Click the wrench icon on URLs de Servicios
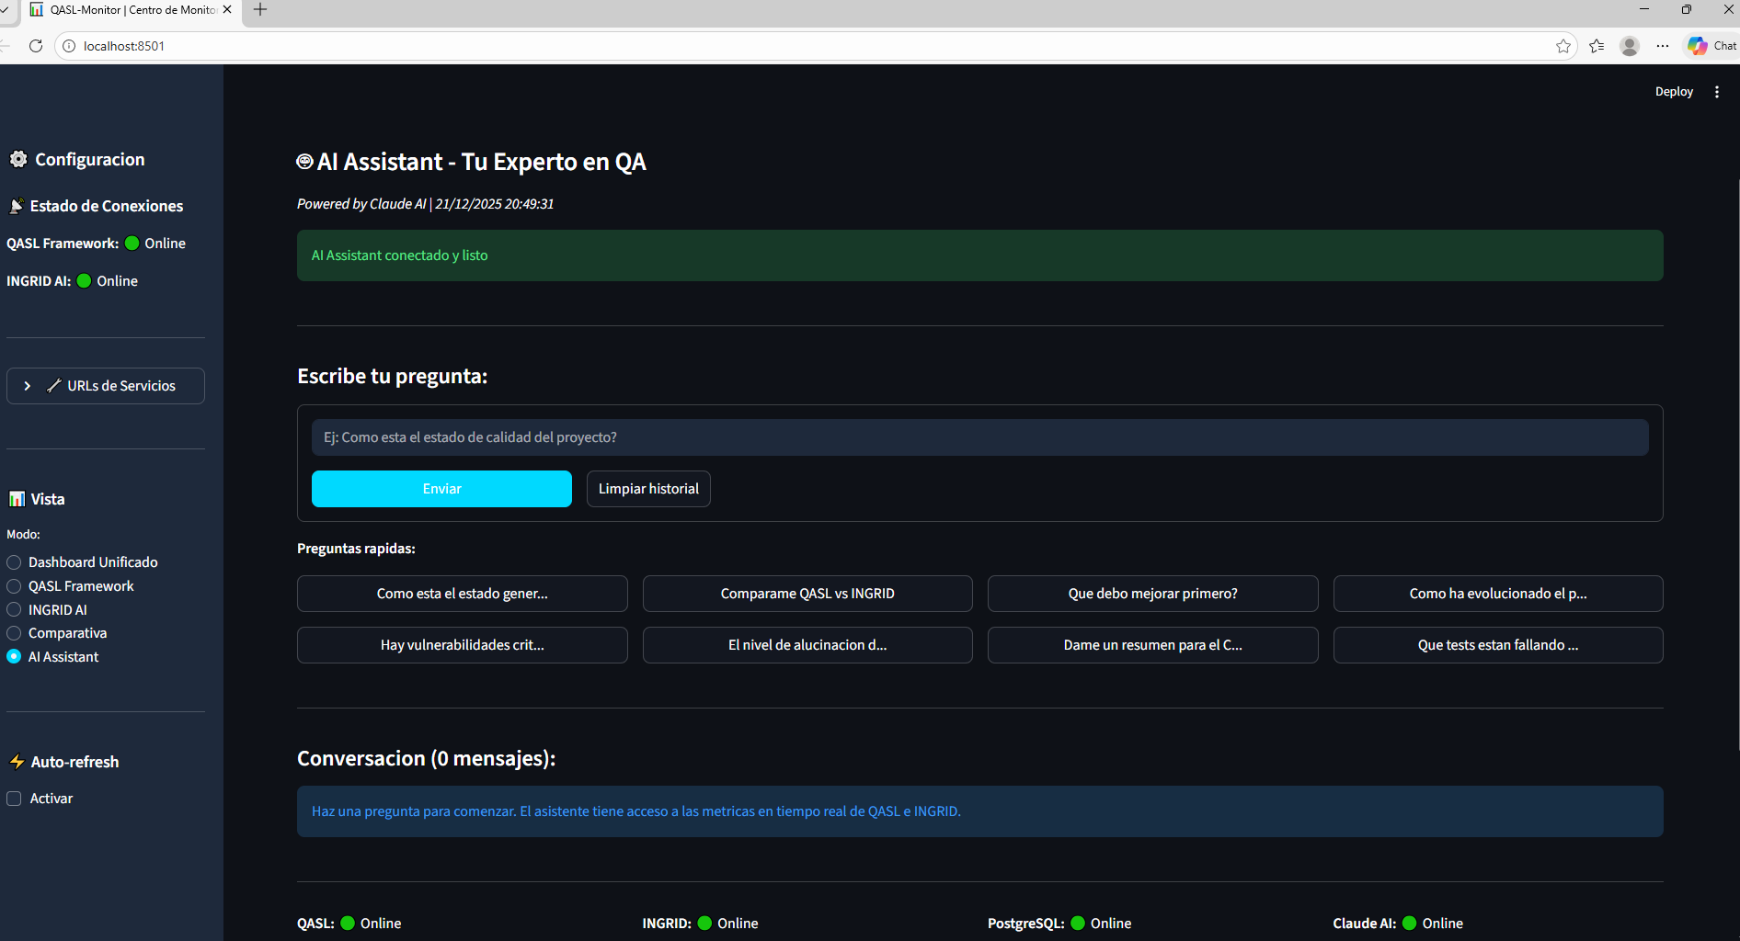The image size is (1740, 941). (x=53, y=385)
